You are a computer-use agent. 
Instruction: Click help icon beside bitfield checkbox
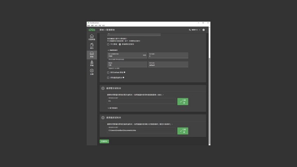pyautogui.click(x=124, y=72)
